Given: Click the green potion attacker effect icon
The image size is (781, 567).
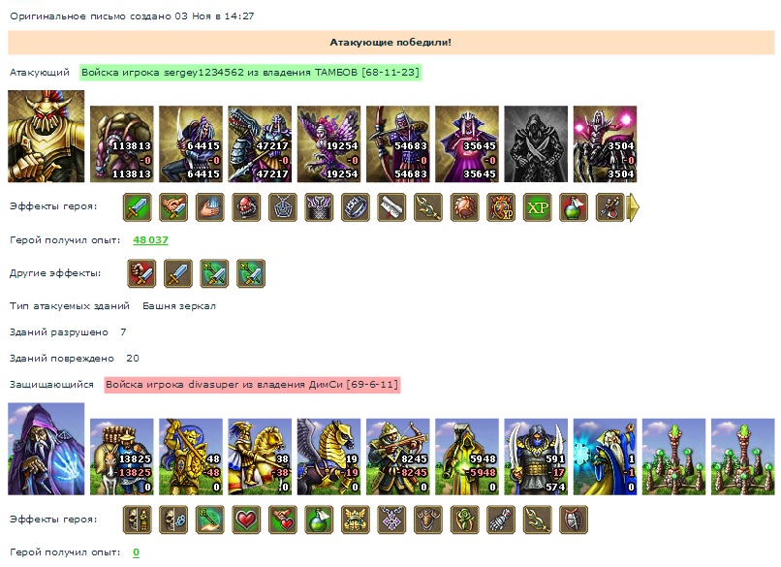Looking at the screenshot, I should [x=574, y=207].
